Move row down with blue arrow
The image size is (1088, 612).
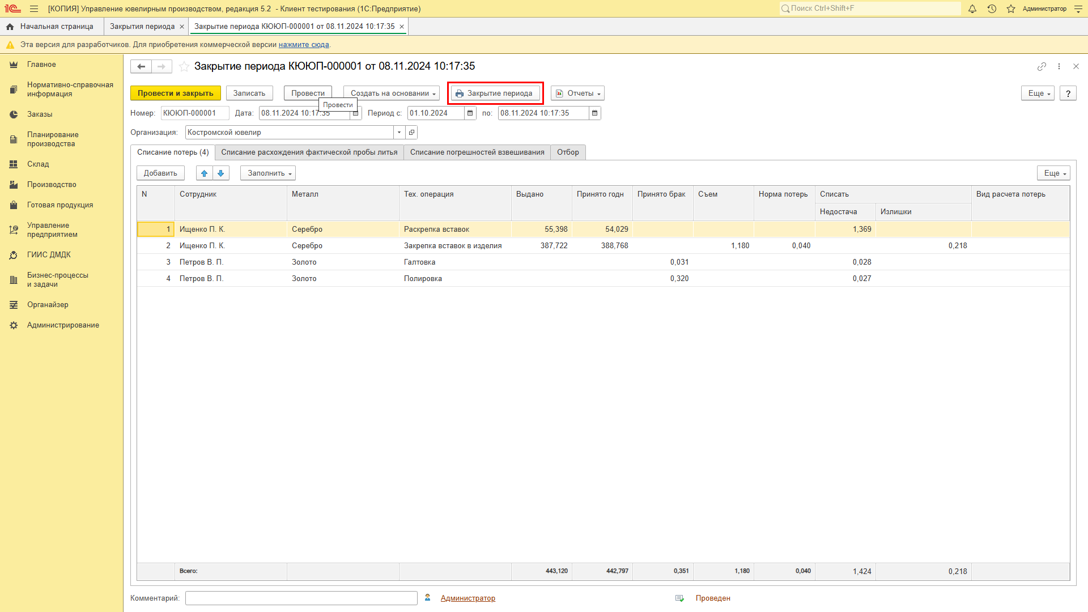(221, 173)
